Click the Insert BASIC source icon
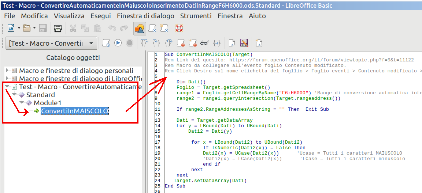This screenshot has width=422, height=193. pyautogui.click(x=232, y=43)
